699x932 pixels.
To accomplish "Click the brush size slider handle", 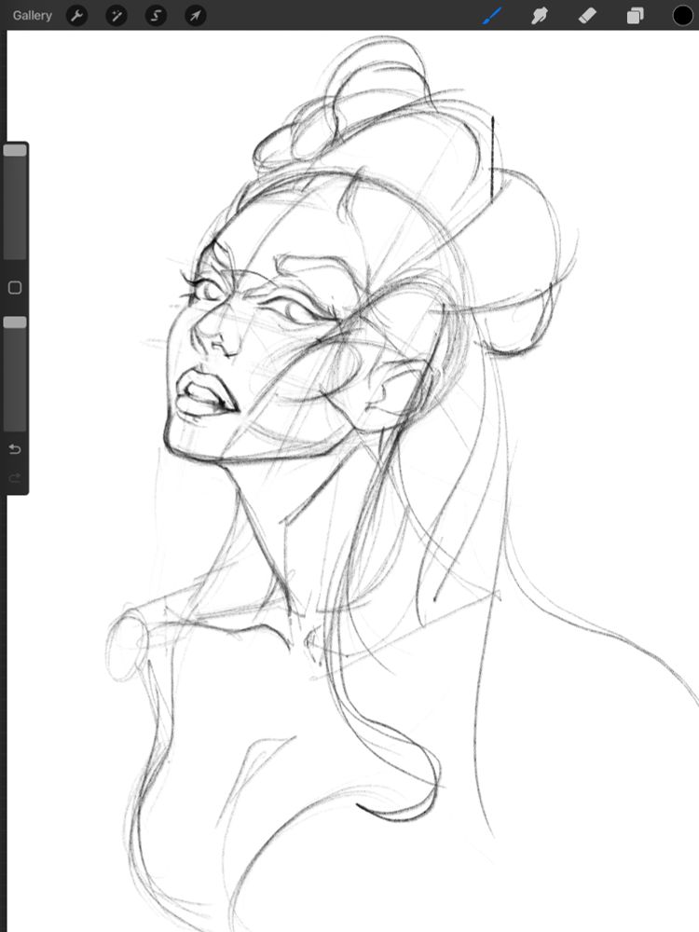I will (15, 150).
